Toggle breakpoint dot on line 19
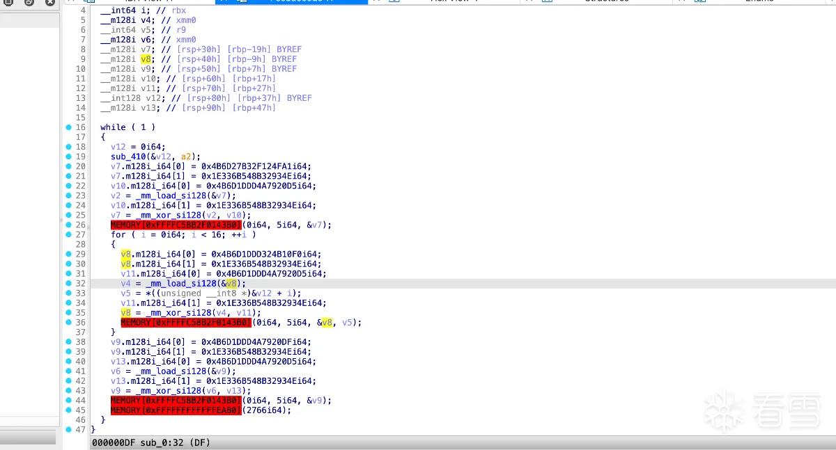 [x=68, y=156]
